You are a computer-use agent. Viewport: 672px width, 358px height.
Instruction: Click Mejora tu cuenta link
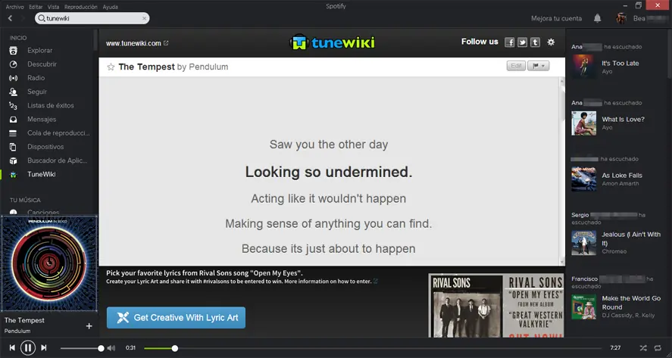(556, 18)
